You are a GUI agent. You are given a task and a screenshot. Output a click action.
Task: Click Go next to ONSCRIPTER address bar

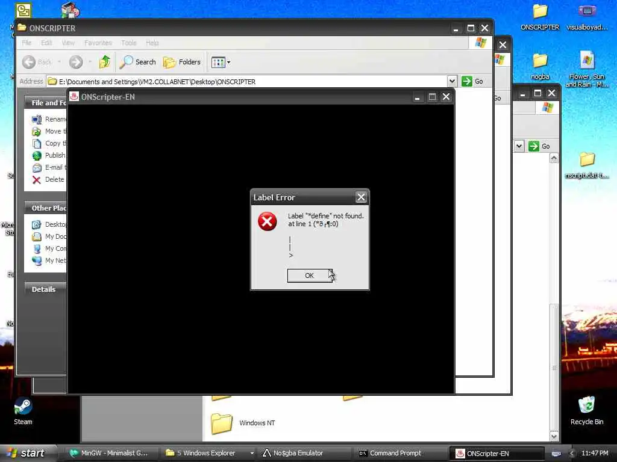(472, 81)
